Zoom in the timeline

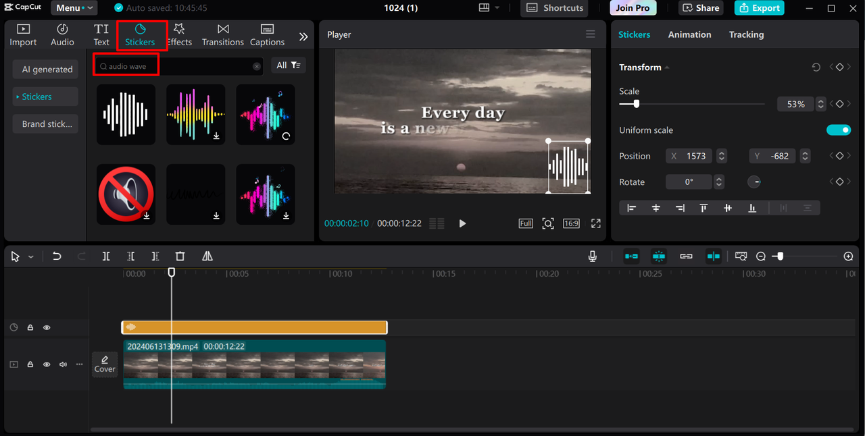click(x=849, y=256)
